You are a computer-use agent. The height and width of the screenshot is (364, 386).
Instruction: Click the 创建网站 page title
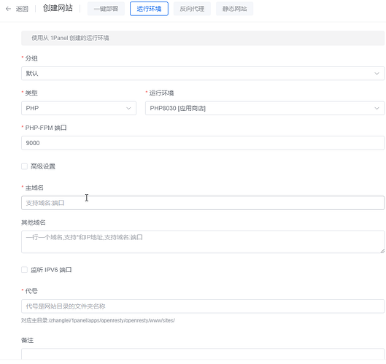coord(58,8)
